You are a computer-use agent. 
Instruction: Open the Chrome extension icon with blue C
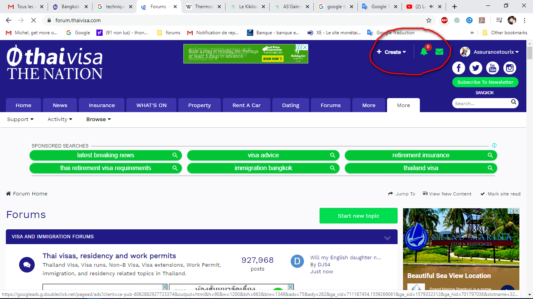click(469, 20)
